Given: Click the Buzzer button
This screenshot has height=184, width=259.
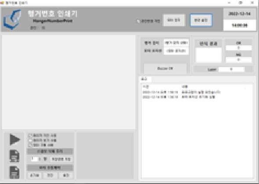Looking at the screenshot, I should point(165,68).
